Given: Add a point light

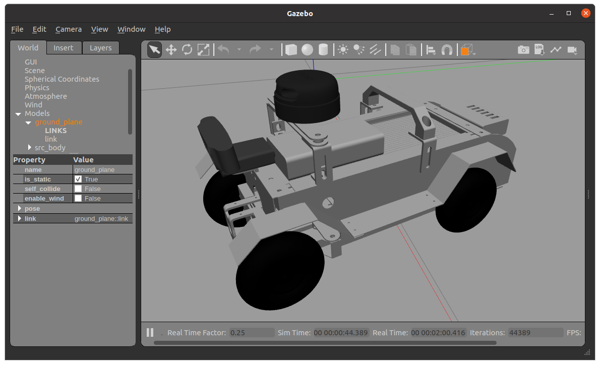Looking at the screenshot, I should coord(343,49).
